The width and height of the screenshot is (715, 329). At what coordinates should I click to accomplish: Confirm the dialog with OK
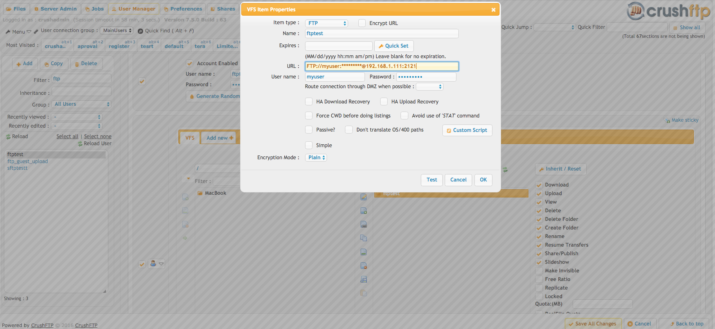point(483,180)
